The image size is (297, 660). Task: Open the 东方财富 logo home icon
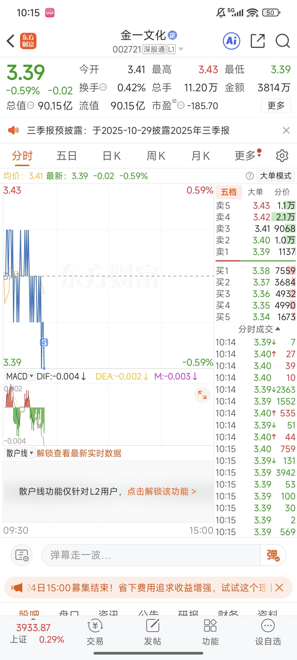coord(28,41)
